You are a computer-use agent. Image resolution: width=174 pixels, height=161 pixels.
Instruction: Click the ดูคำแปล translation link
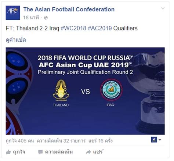tap(16, 40)
